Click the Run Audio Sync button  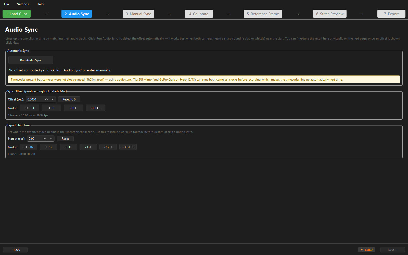click(x=31, y=60)
